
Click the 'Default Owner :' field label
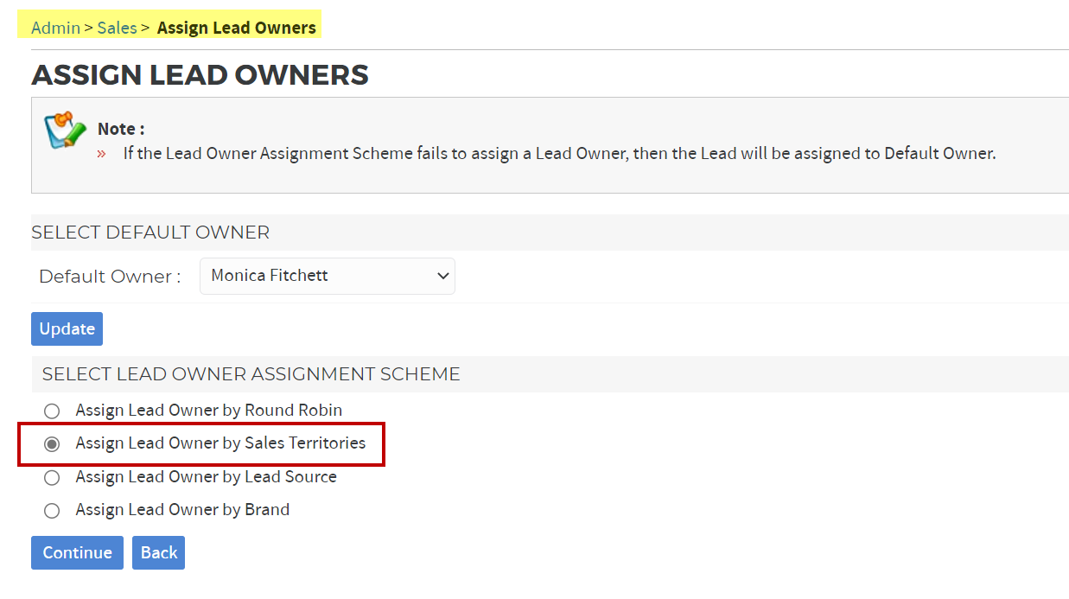110,277
